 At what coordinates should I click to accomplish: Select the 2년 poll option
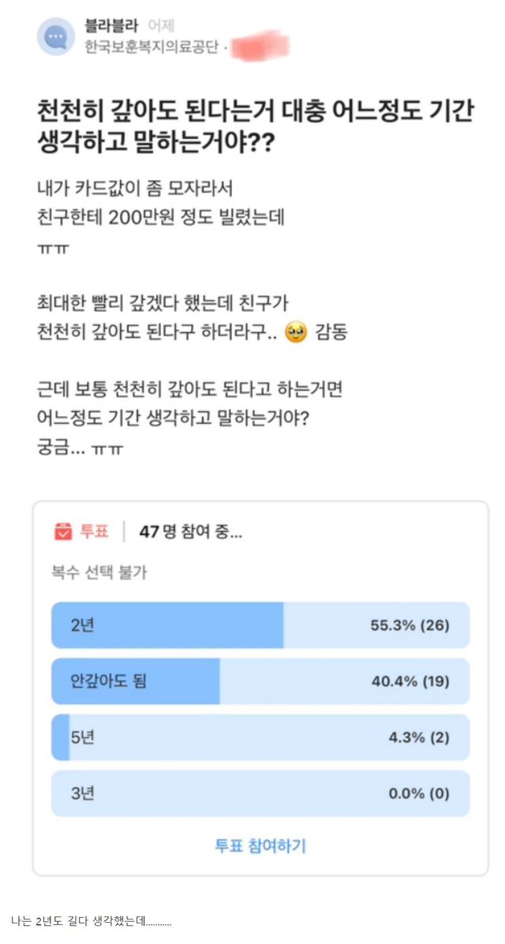pyautogui.click(x=260, y=625)
